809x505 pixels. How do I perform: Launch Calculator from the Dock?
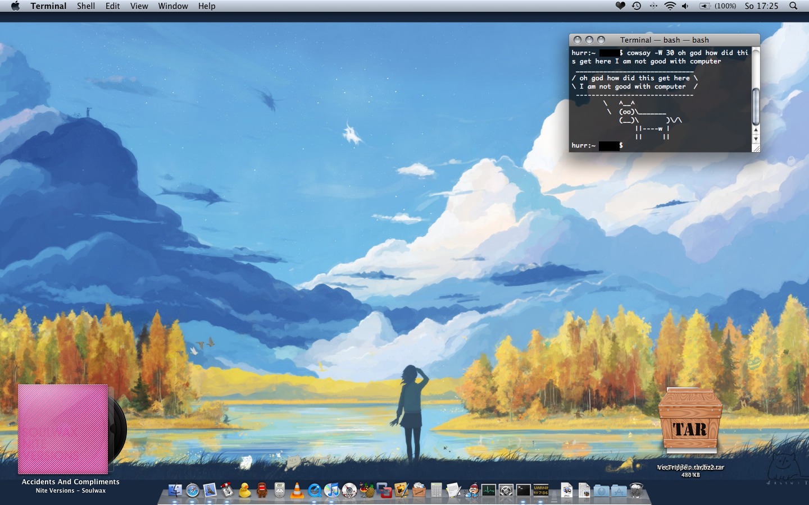pos(437,490)
